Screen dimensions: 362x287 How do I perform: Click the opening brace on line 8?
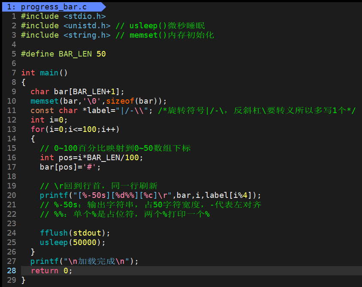pos(23,82)
